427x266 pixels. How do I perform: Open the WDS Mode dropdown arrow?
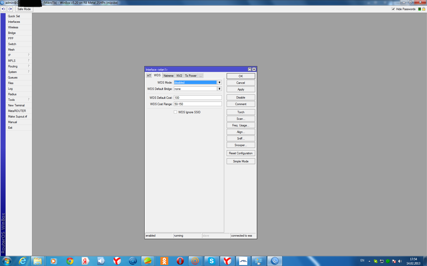[x=220, y=82]
